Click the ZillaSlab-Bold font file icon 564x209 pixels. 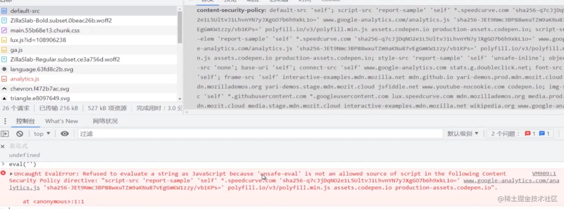click(4, 21)
